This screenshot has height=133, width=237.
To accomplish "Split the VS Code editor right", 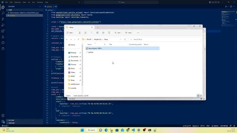I will (x=231, y=7).
